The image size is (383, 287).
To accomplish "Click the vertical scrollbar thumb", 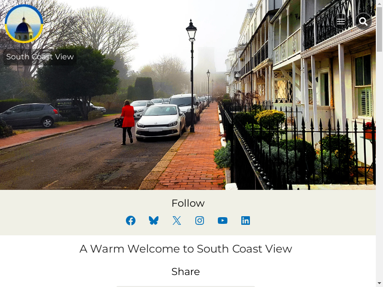I will click(x=379, y=30).
